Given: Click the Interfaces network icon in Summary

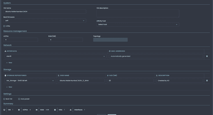Looking at the screenshot, I should [71, 110].
